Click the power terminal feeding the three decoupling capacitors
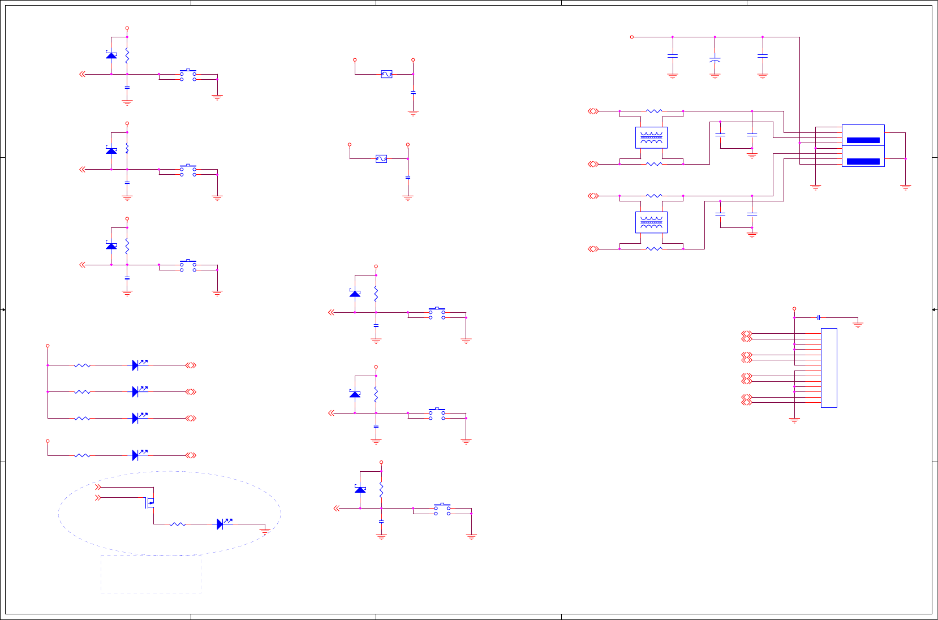This screenshot has height=620, width=938. click(x=632, y=37)
